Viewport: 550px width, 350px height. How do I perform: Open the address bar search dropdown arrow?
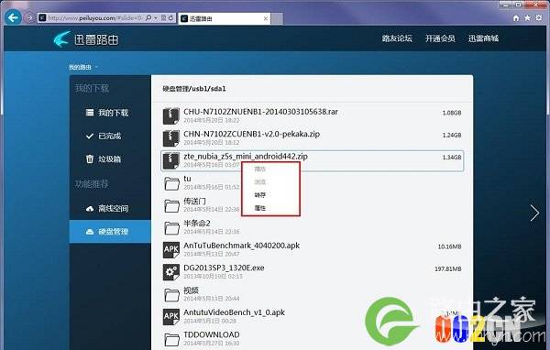click(x=156, y=17)
